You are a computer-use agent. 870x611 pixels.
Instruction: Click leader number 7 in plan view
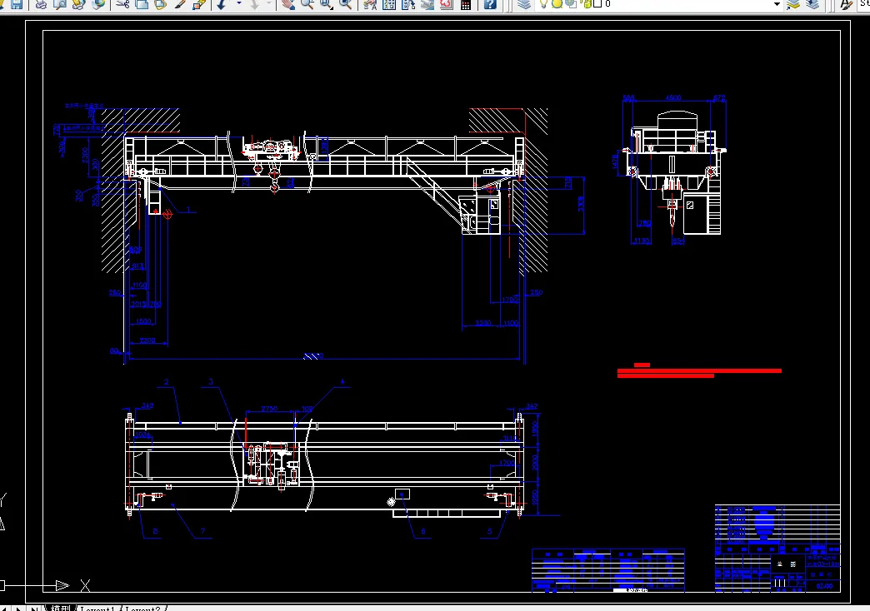[203, 531]
